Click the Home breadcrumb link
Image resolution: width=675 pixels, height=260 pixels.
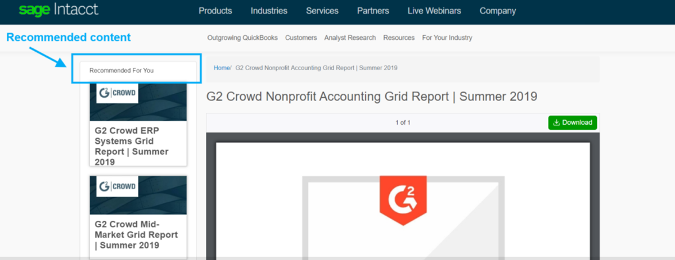[x=222, y=68]
